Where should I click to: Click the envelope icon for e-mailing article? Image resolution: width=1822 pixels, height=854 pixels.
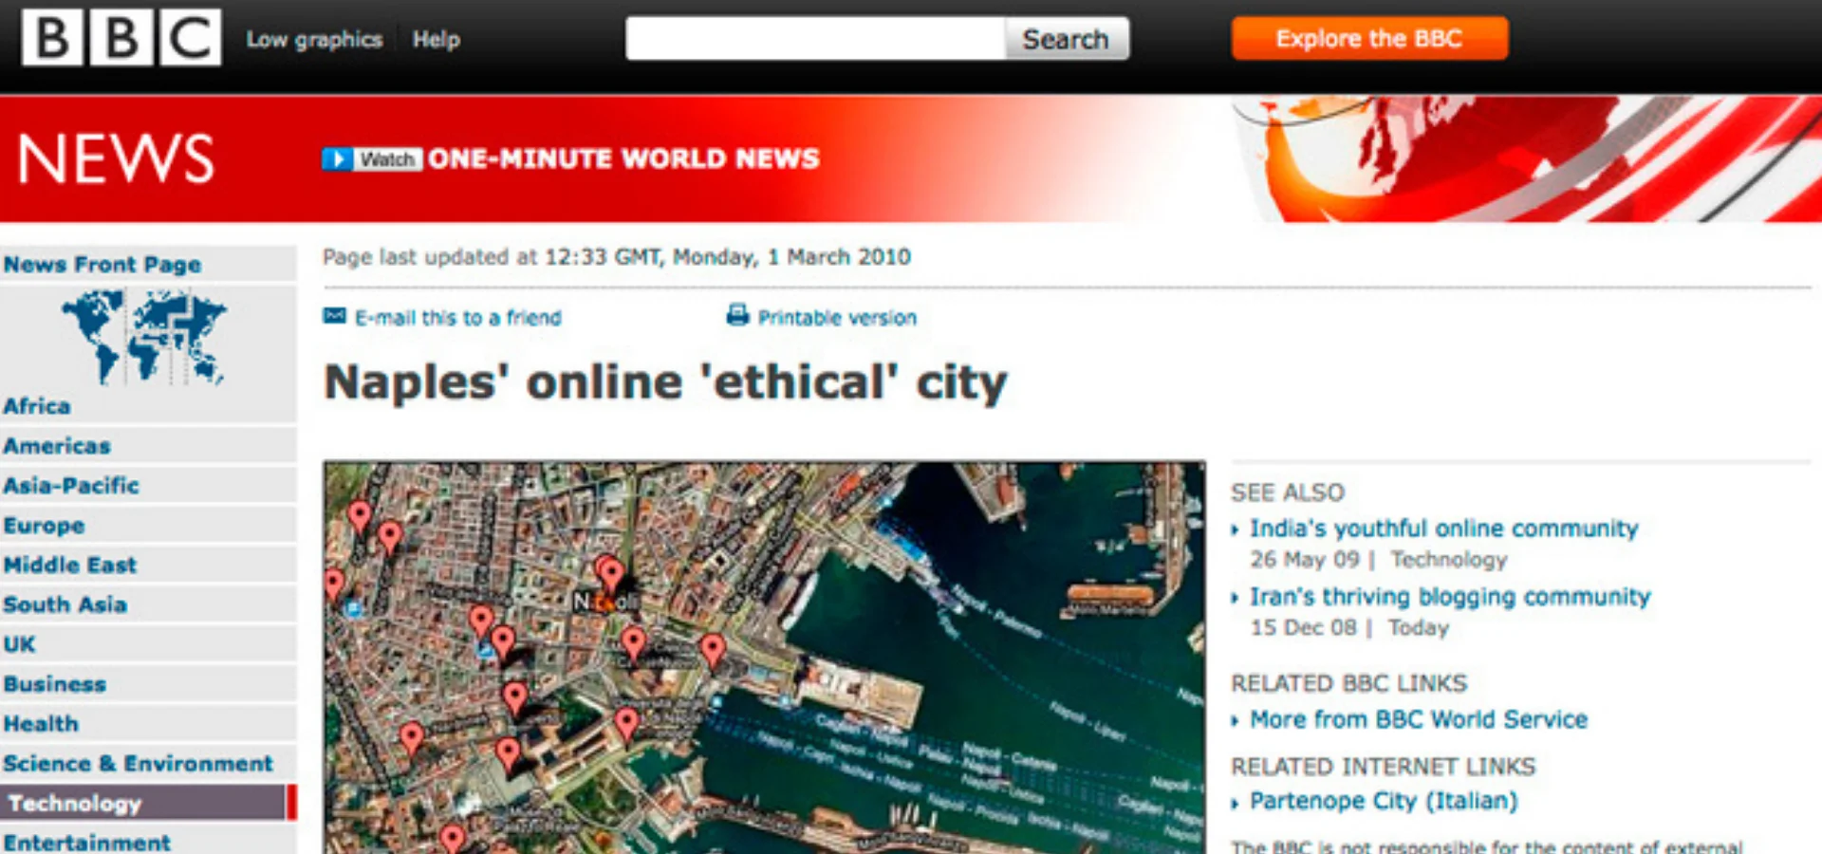click(334, 316)
